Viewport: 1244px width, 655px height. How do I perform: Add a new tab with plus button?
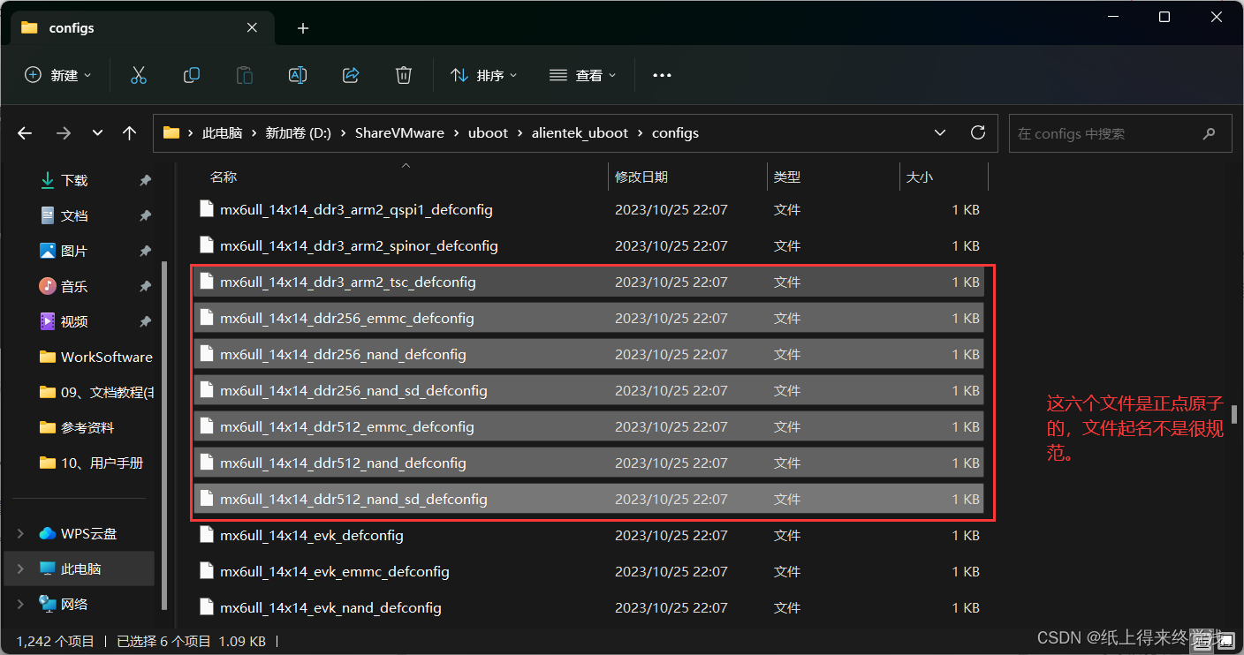pos(303,28)
